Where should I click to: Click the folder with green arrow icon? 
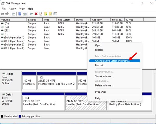[x=46, y=14]
